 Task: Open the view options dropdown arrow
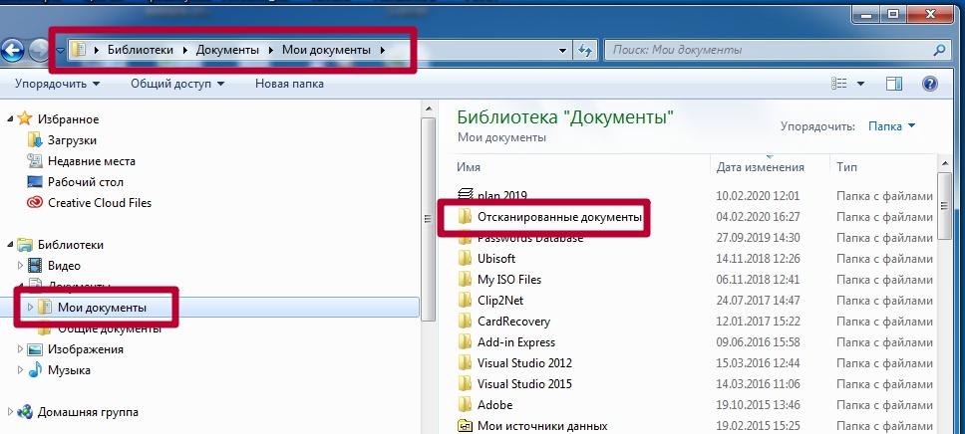click(x=860, y=84)
